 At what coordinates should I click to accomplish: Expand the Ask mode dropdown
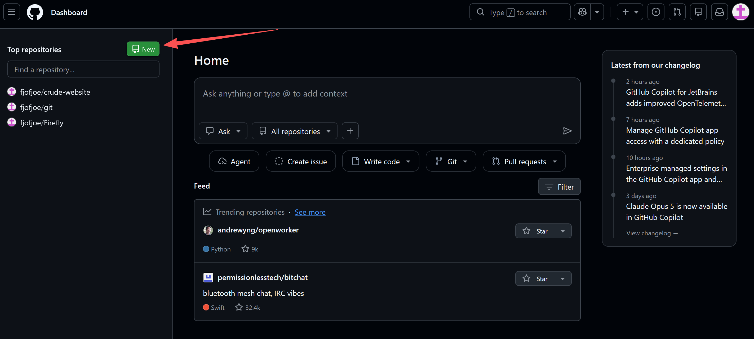click(223, 131)
